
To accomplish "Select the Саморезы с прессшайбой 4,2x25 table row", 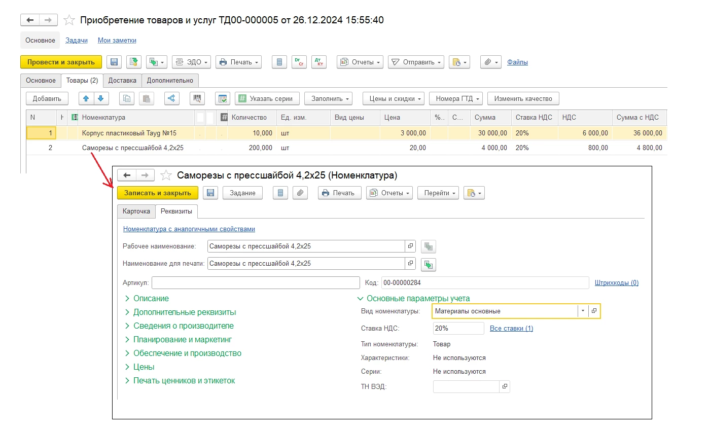I will tap(132, 148).
